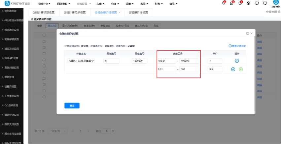Click the screen icon beside the avatar

(x=265, y=3)
